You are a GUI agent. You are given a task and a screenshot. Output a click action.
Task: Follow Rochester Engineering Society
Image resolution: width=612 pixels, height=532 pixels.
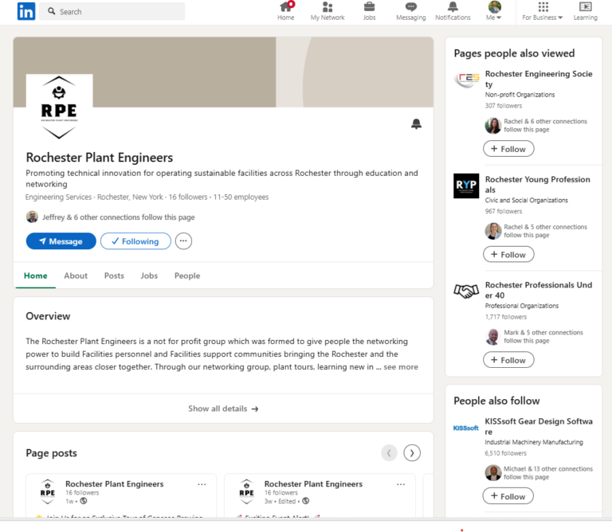click(x=508, y=149)
